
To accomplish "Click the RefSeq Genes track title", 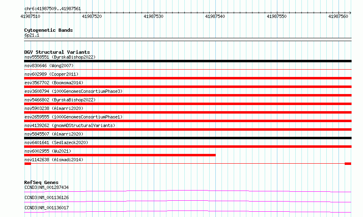I will point(41,182).
